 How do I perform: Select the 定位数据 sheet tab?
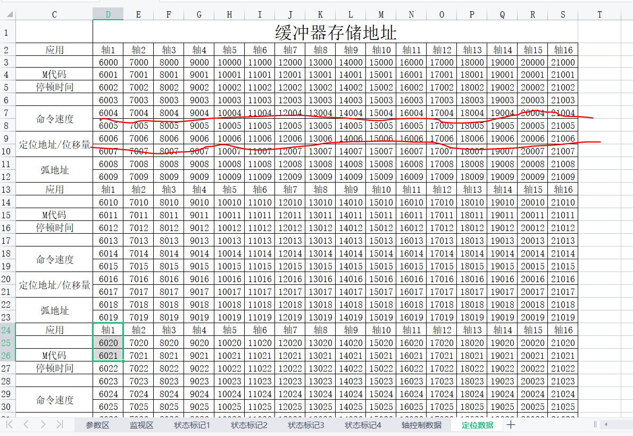coord(477,425)
